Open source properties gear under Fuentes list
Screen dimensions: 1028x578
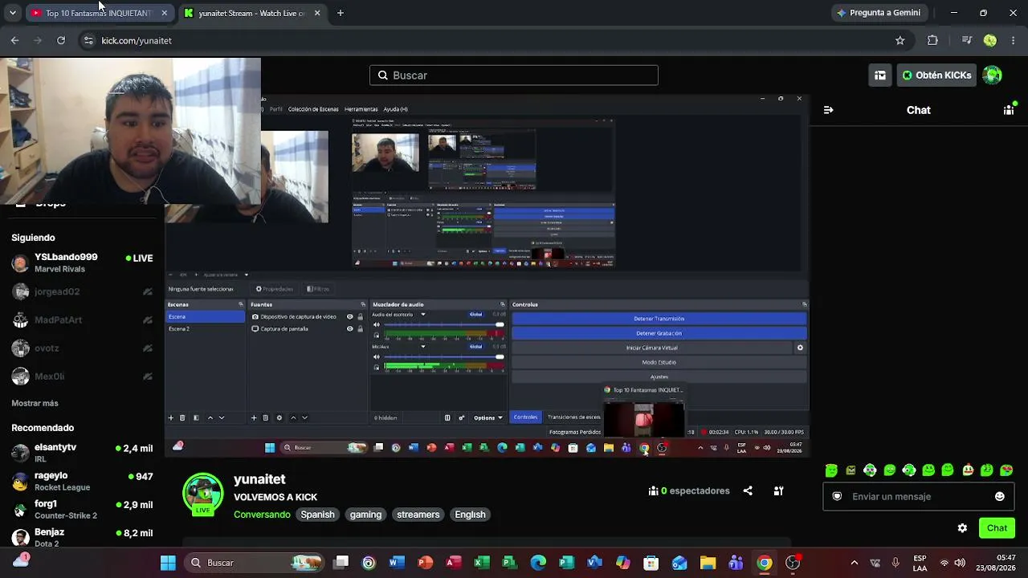(279, 417)
